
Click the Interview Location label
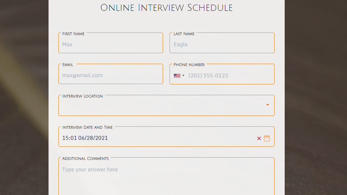click(x=83, y=96)
